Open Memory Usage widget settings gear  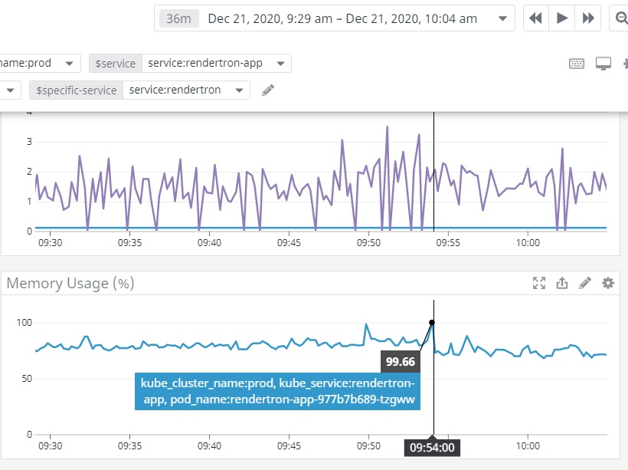point(608,283)
